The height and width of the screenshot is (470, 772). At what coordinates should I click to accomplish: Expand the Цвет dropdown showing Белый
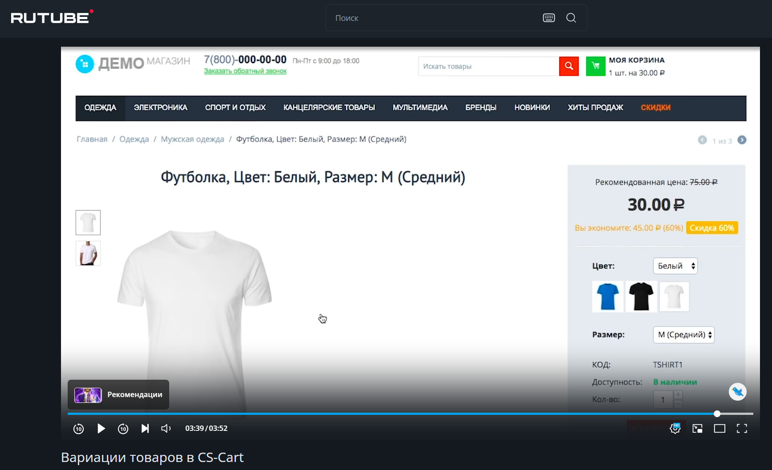pos(675,266)
